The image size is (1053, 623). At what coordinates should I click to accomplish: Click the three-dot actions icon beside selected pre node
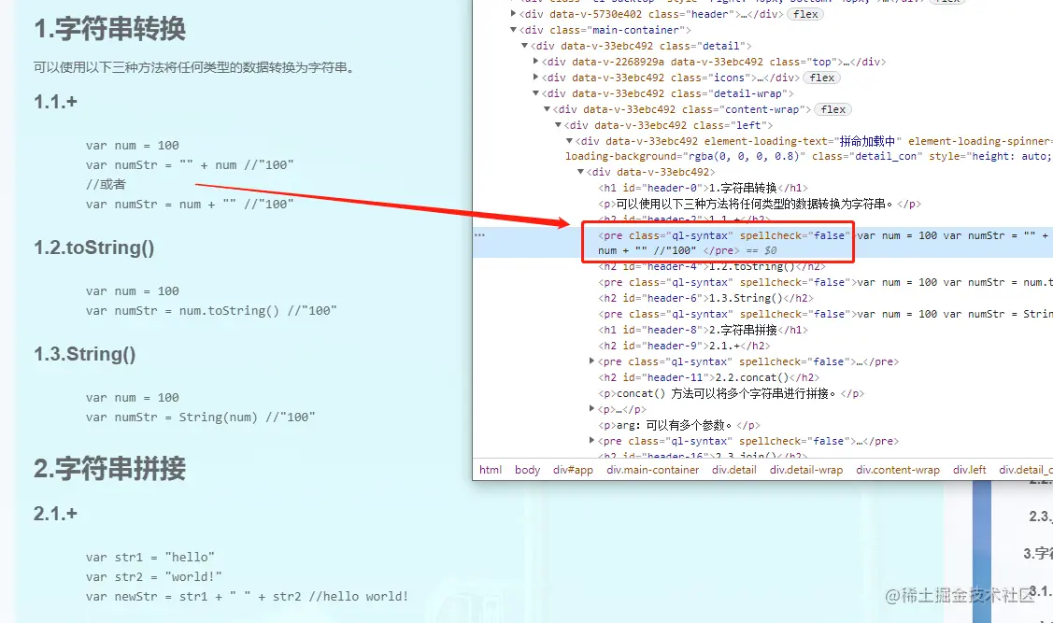(479, 235)
